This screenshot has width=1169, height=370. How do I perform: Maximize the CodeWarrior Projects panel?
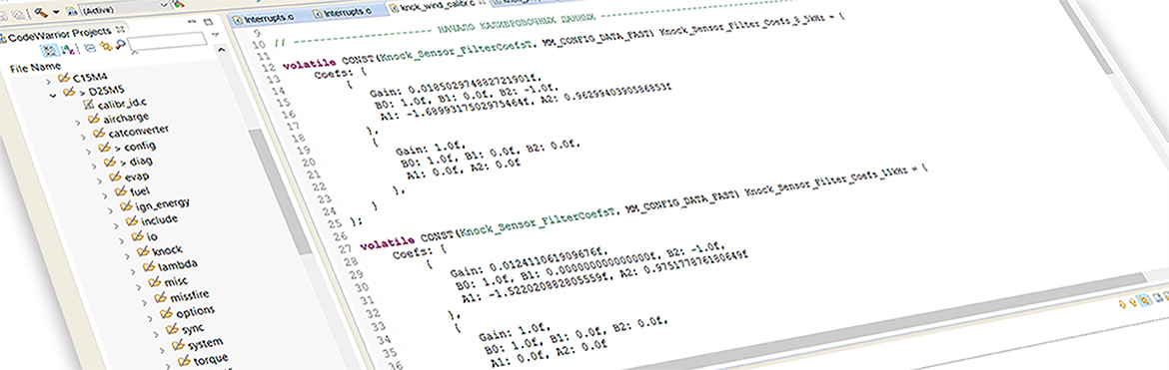pyautogui.click(x=208, y=22)
